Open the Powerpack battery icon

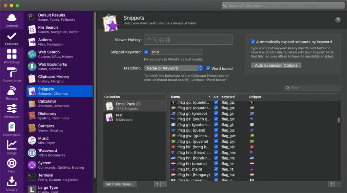pos(12,127)
